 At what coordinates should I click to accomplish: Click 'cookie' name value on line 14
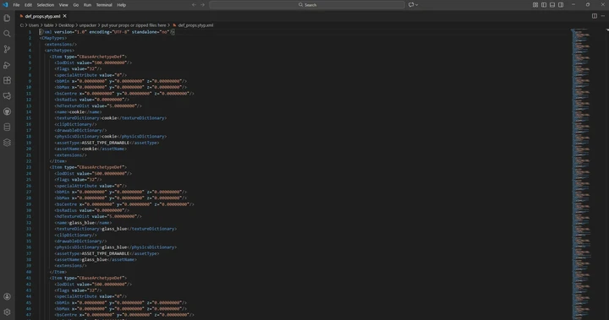point(77,111)
